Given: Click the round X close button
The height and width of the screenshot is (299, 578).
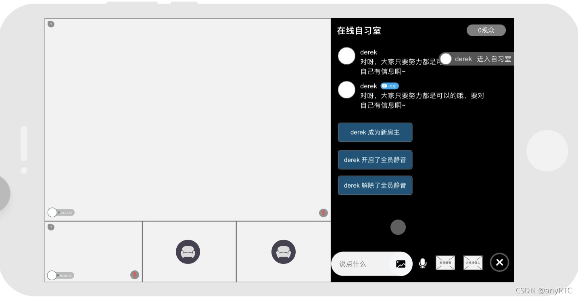Looking at the screenshot, I should coord(499,262).
